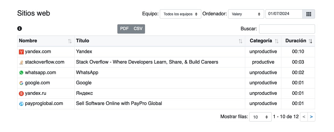Click the 'productive' category cell
The width and height of the screenshot is (334, 132).
click(263, 62)
